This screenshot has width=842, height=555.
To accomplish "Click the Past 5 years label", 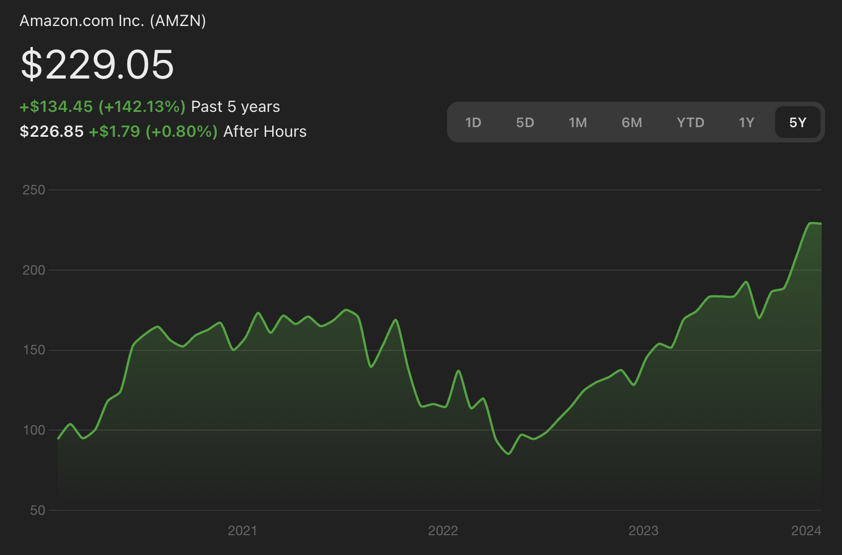I will click(235, 107).
